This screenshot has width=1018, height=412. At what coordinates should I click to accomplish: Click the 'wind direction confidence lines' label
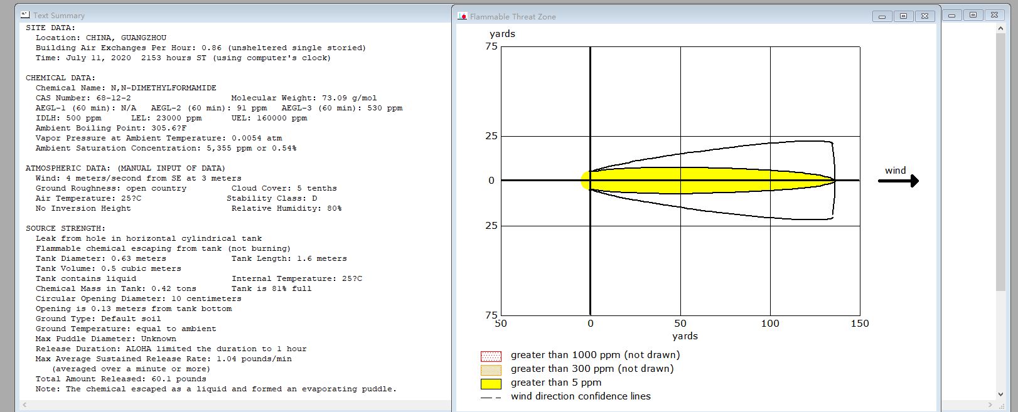581,396
